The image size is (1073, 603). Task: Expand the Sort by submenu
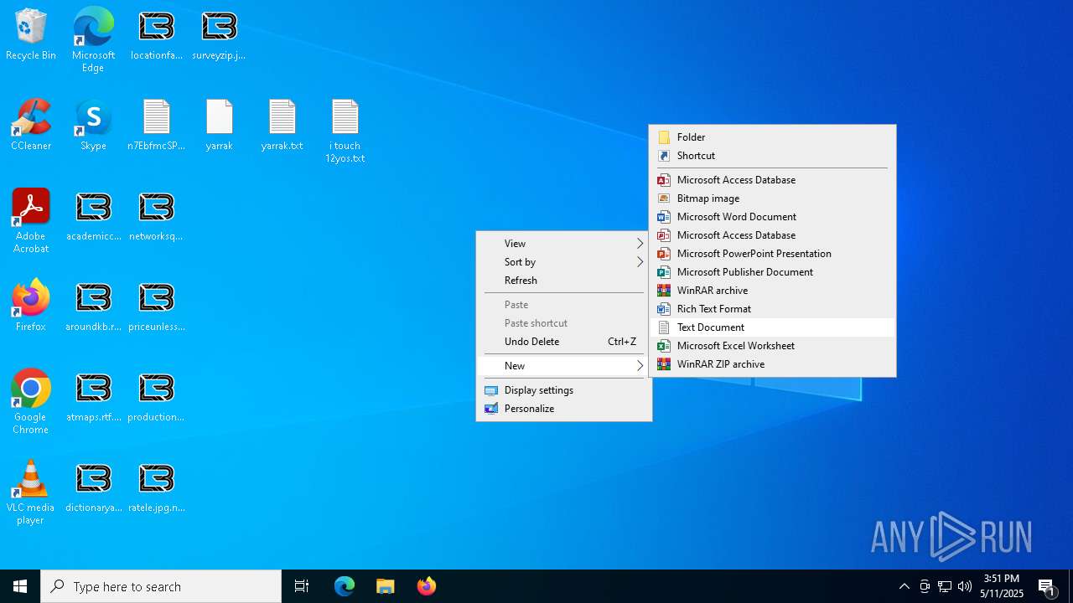[x=564, y=262]
